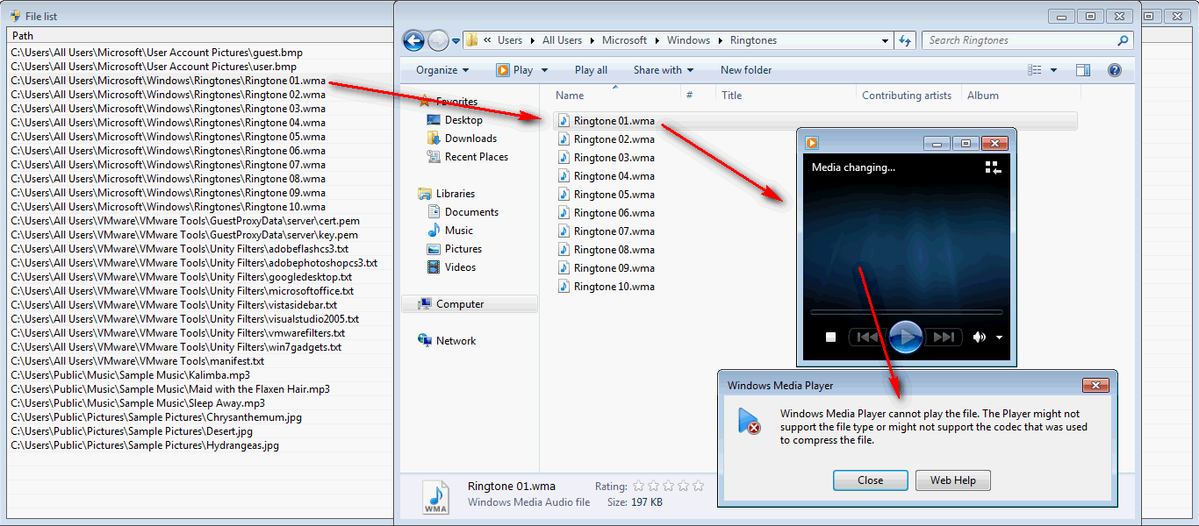Click New folder in toolbar

[746, 70]
